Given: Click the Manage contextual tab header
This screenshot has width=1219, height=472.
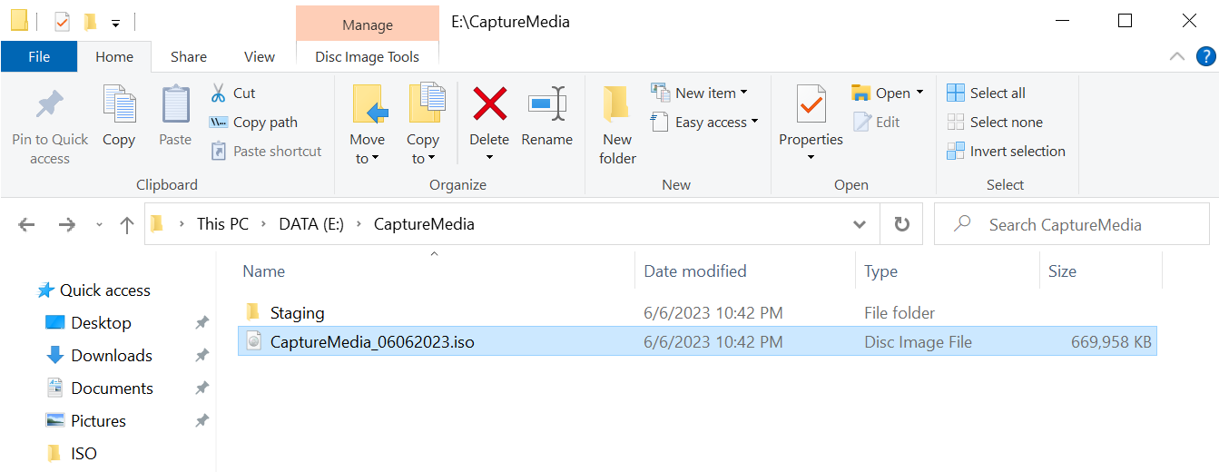Looking at the screenshot, I should tap(368, 25).
